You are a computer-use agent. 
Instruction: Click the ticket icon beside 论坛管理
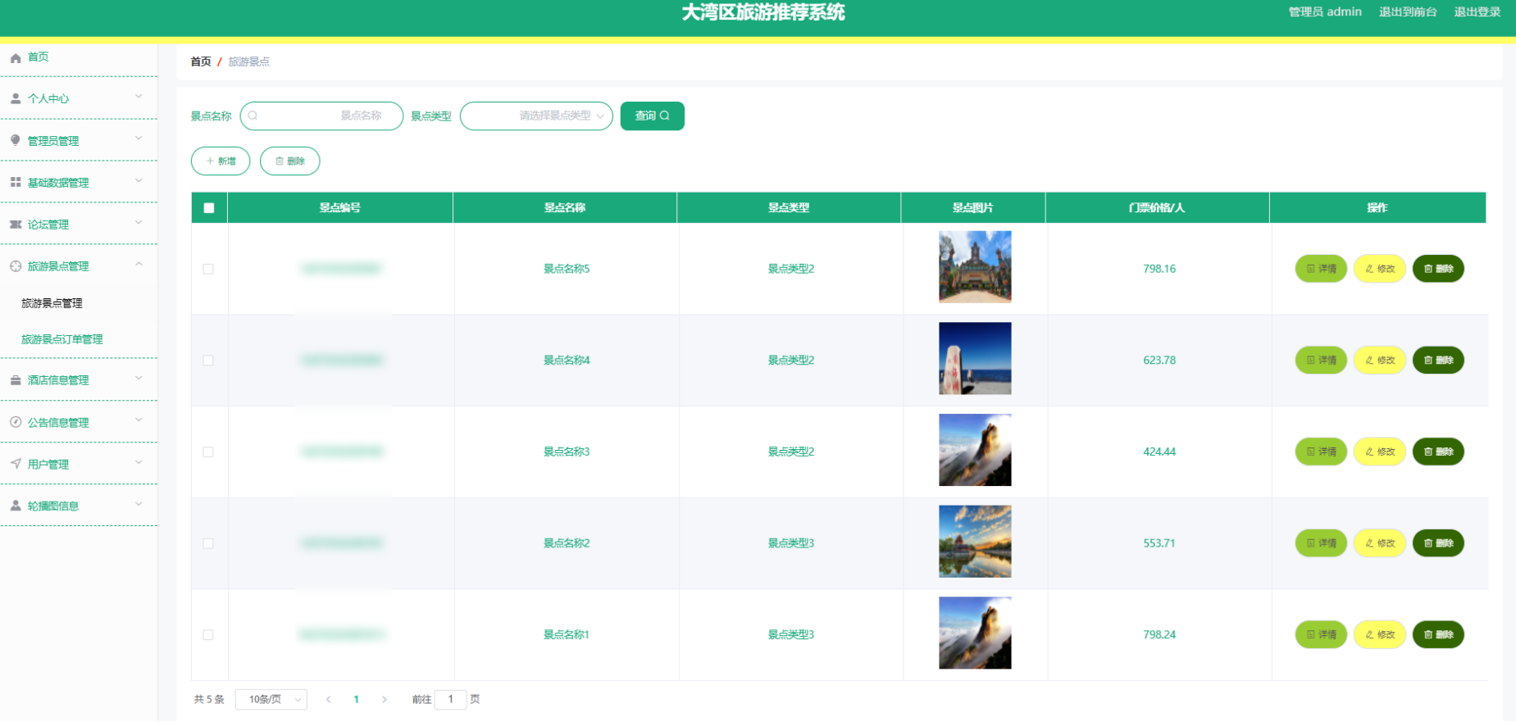coord(16,224)
